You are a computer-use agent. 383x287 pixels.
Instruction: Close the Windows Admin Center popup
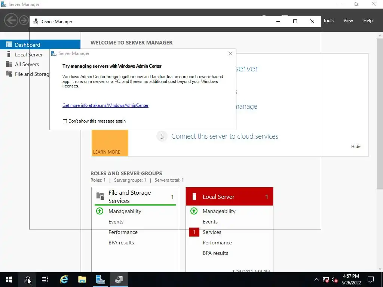pos(230,53)
